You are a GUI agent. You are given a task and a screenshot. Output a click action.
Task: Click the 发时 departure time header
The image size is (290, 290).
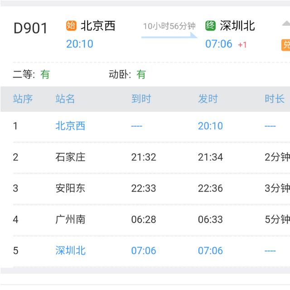208,99
